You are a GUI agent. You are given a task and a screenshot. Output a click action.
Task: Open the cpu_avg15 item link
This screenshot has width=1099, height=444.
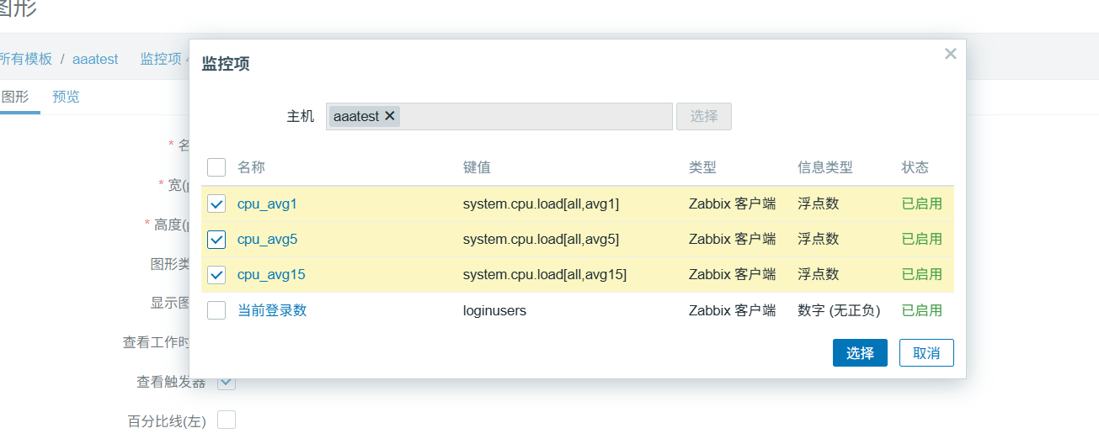tap(271, 275)
